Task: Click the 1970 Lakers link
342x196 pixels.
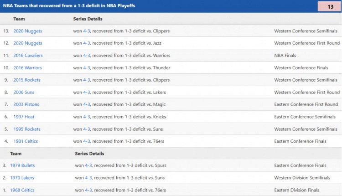Action: pyautogui.click(x=24, y=178)
